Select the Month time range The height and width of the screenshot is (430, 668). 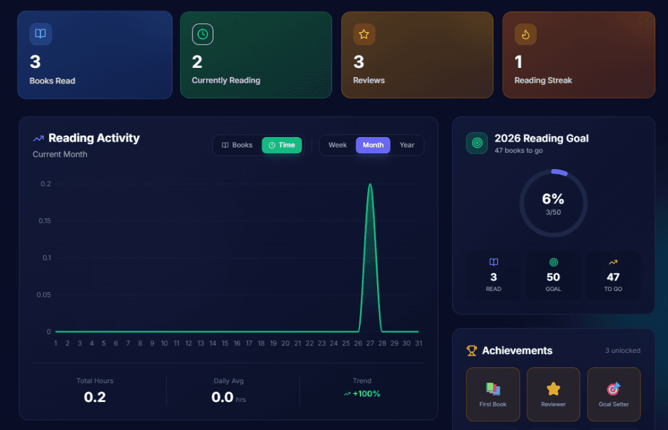tap(373, 145)
